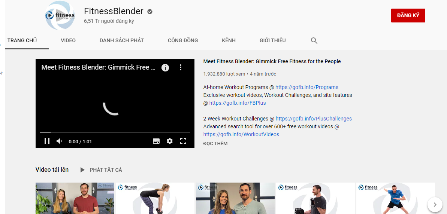The image size is (447, 214).
Task: Click the FitnessBlender channel avatar logo
Action: click(x=60, y=15)
